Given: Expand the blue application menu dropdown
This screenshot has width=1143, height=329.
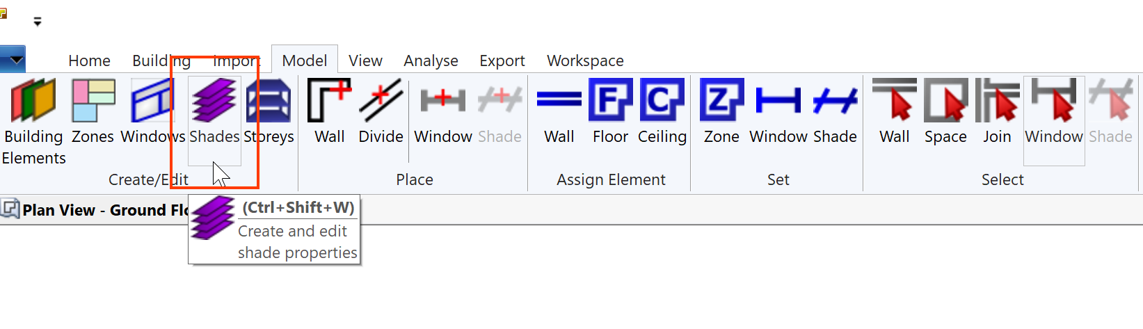Looking at the screenshot, I should click(x=13, y=60).
